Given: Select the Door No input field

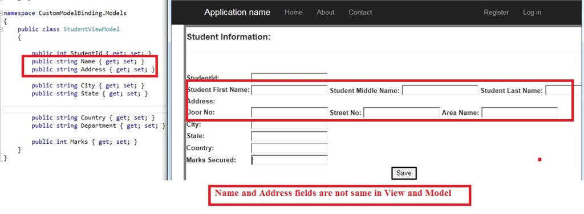Looking at the screenshot, I should 289,112.
